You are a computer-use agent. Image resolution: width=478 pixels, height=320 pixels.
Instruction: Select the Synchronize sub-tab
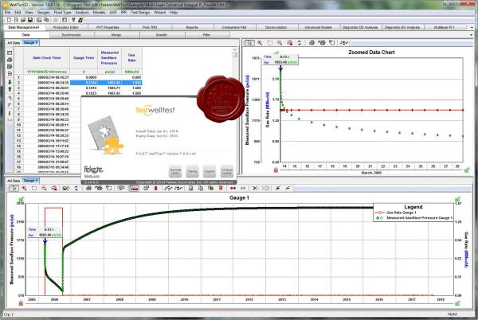(72, 35)
